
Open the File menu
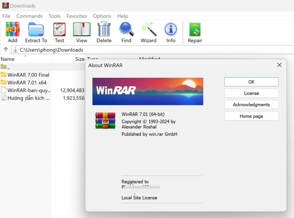point(6,16)
